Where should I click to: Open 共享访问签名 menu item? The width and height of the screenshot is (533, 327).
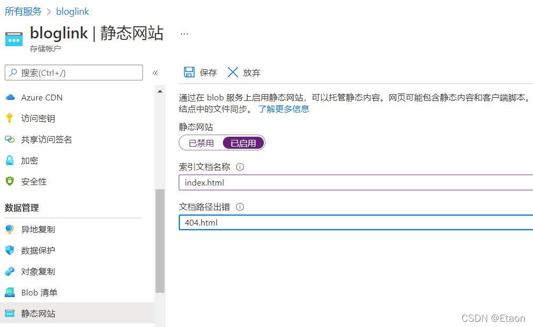[77, 139]
